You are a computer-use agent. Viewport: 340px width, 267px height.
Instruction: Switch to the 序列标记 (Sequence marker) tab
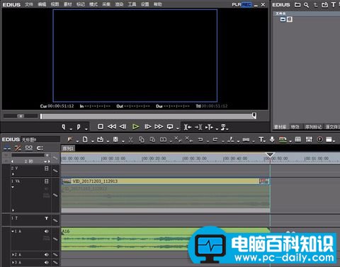point(313,127)
